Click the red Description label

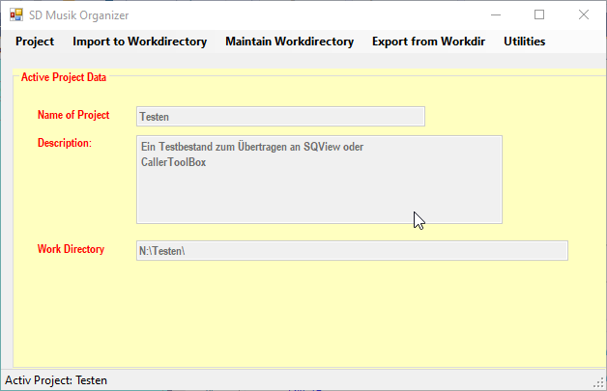coord(65,143)
